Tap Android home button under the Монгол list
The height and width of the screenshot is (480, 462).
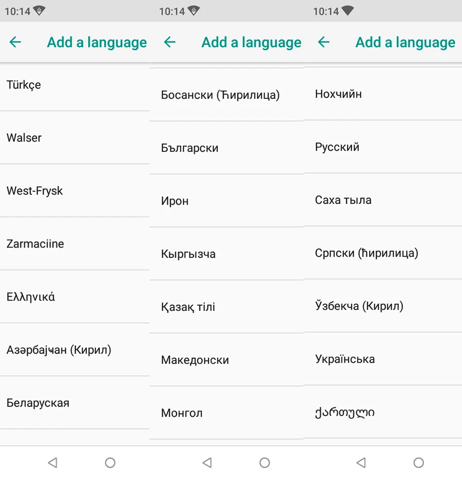(x=264, y=462)
